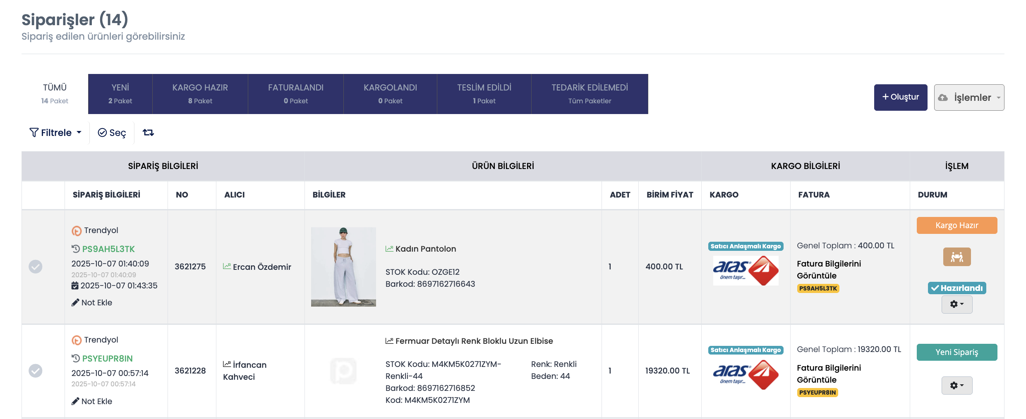Click Trendyol icon in second order row
Viewport: 1026px width, 419px height.
[77, 340]
